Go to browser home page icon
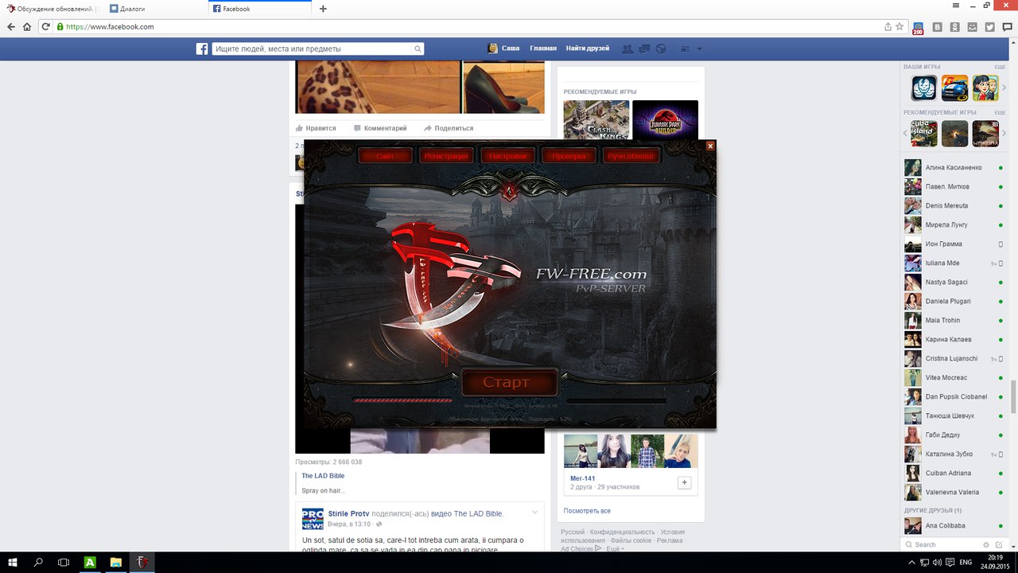 click(x=27, y=26)
